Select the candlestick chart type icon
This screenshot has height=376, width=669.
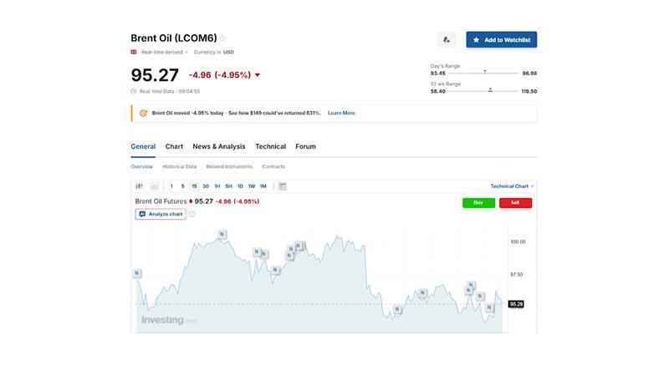click(139, 186)
